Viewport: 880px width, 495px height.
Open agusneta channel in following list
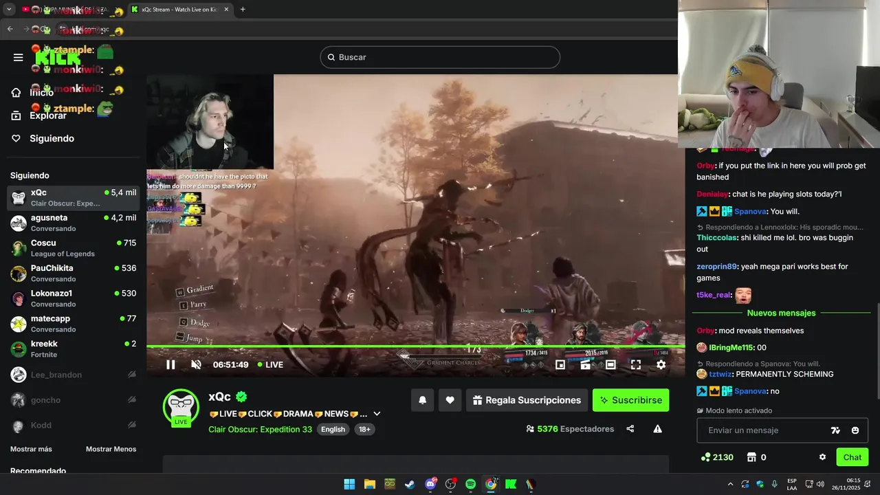74,223
